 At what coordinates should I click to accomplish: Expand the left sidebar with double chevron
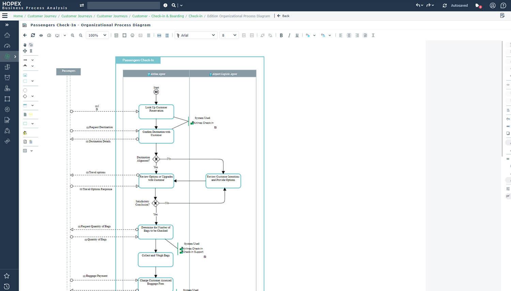tap(7, 25)
